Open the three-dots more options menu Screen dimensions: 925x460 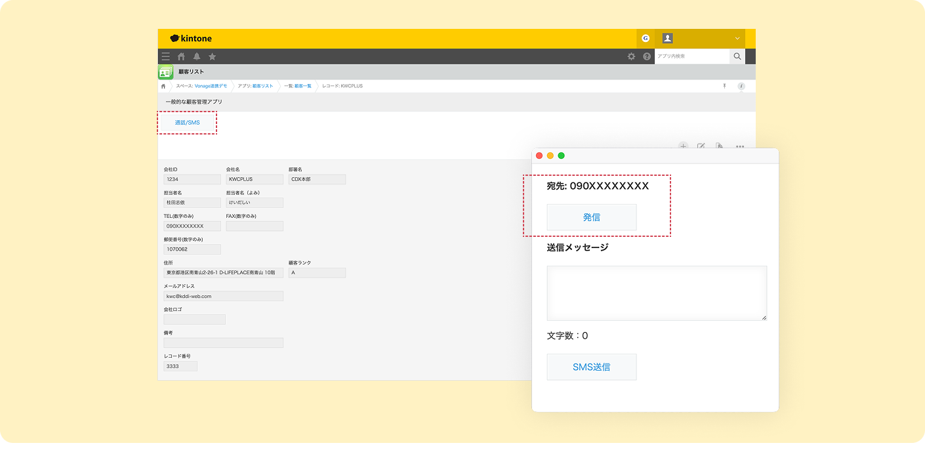[740, 146]
